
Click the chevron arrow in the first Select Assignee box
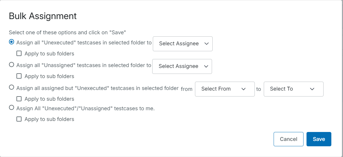pos(206,43)
